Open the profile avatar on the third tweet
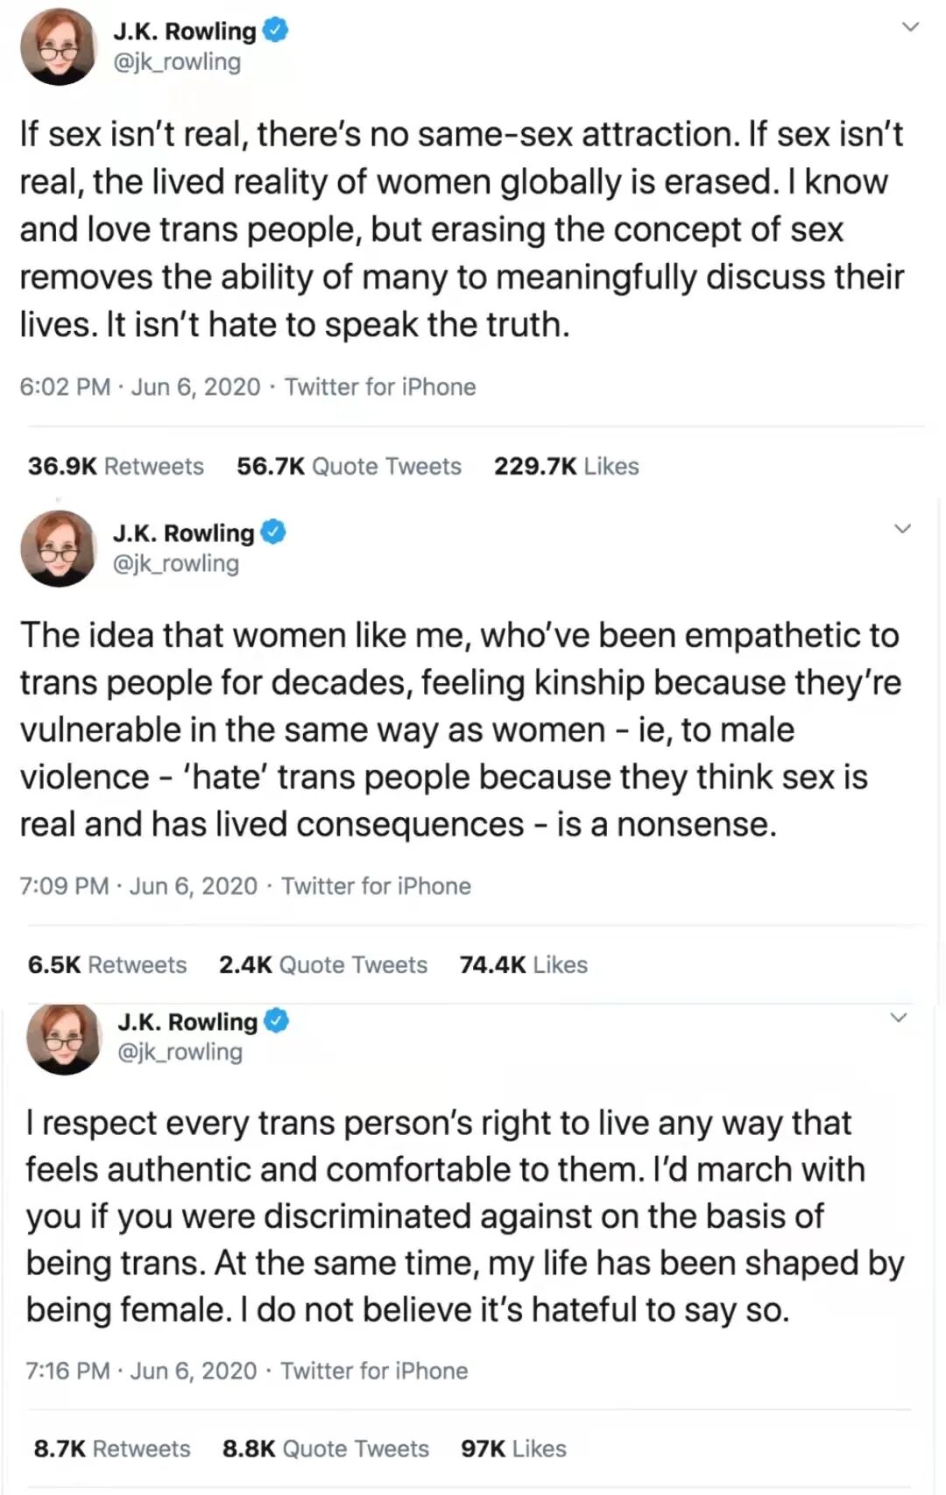The width and height of the screenshot is (946, 1495). pos(64,1038)
